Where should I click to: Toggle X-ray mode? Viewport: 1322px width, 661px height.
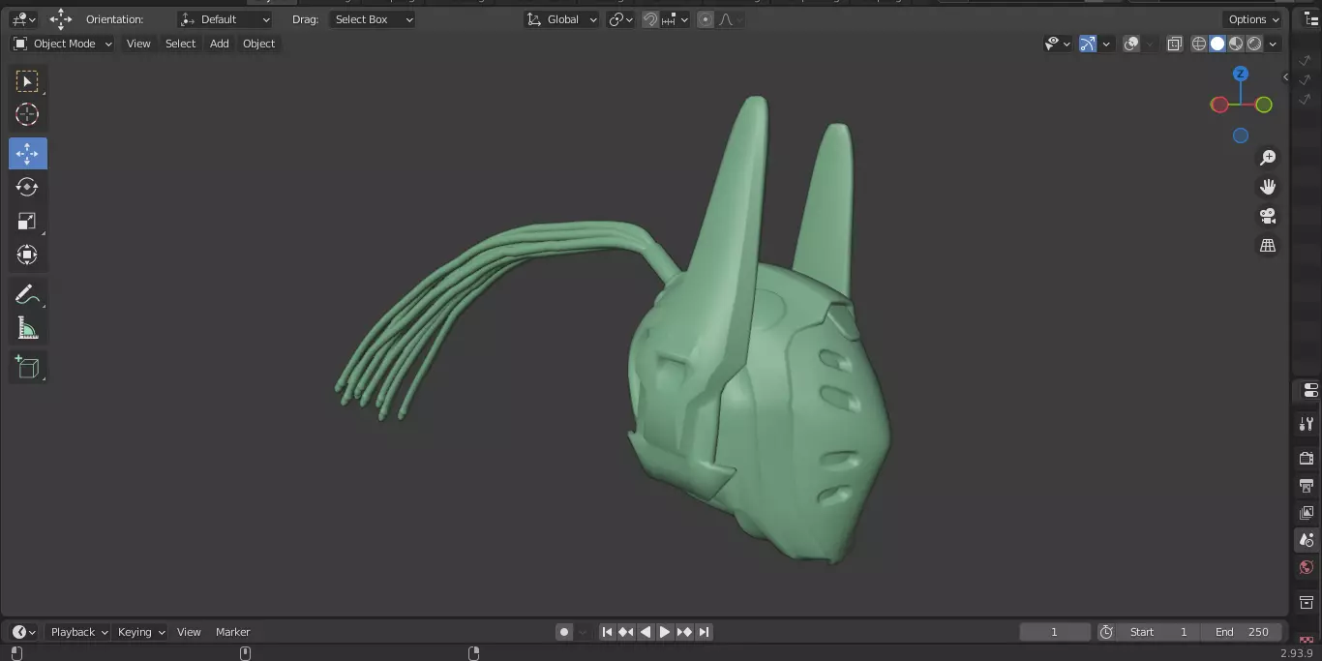click(1174, 44)
